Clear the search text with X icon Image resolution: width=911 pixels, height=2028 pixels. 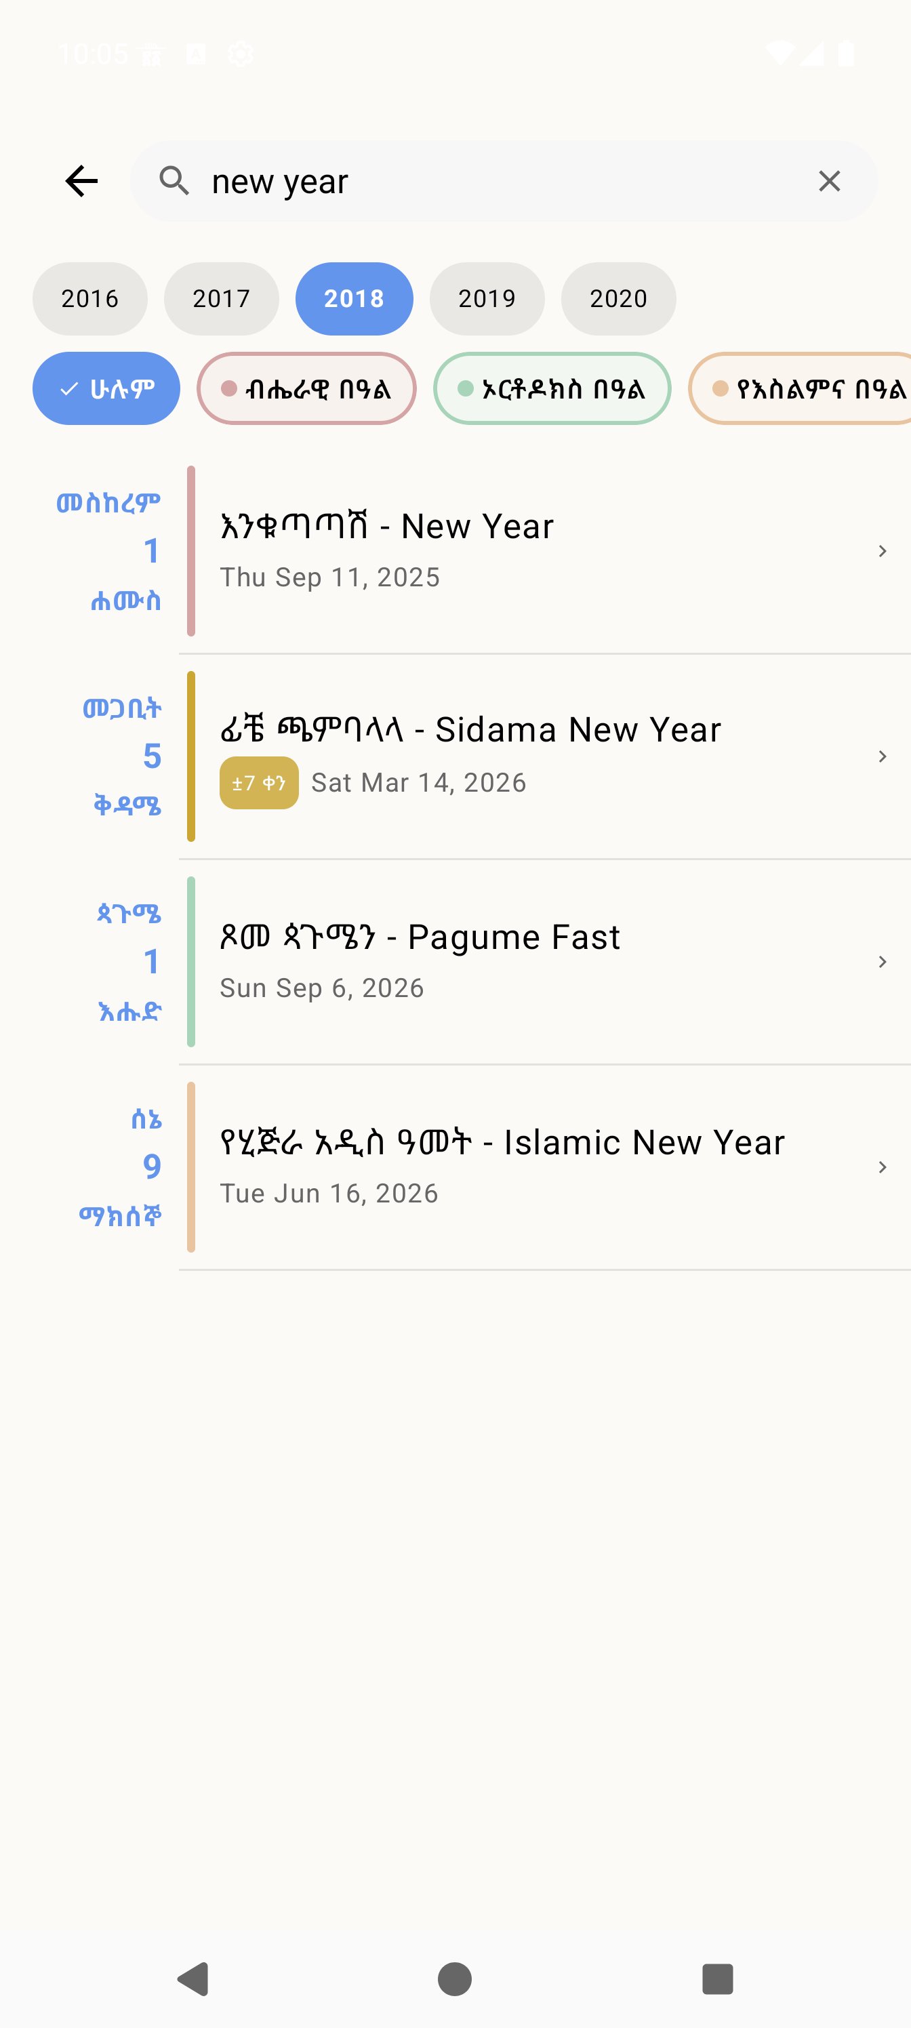[x=829, y=181]
